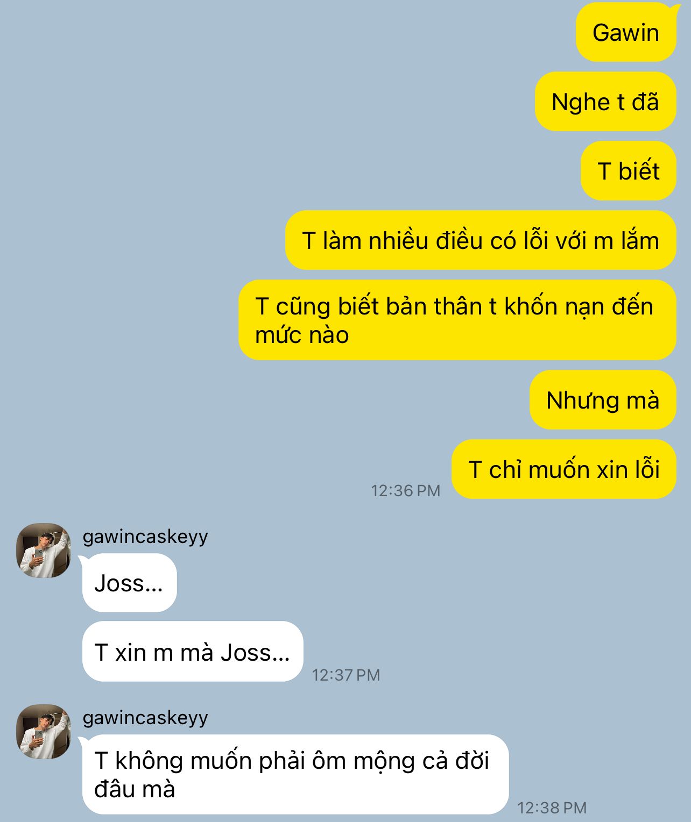Tap the 'T chỉ muốn xin lỗi' bubble
The image size is (691, 822).
pyautogui.click(x=564, y=469)
